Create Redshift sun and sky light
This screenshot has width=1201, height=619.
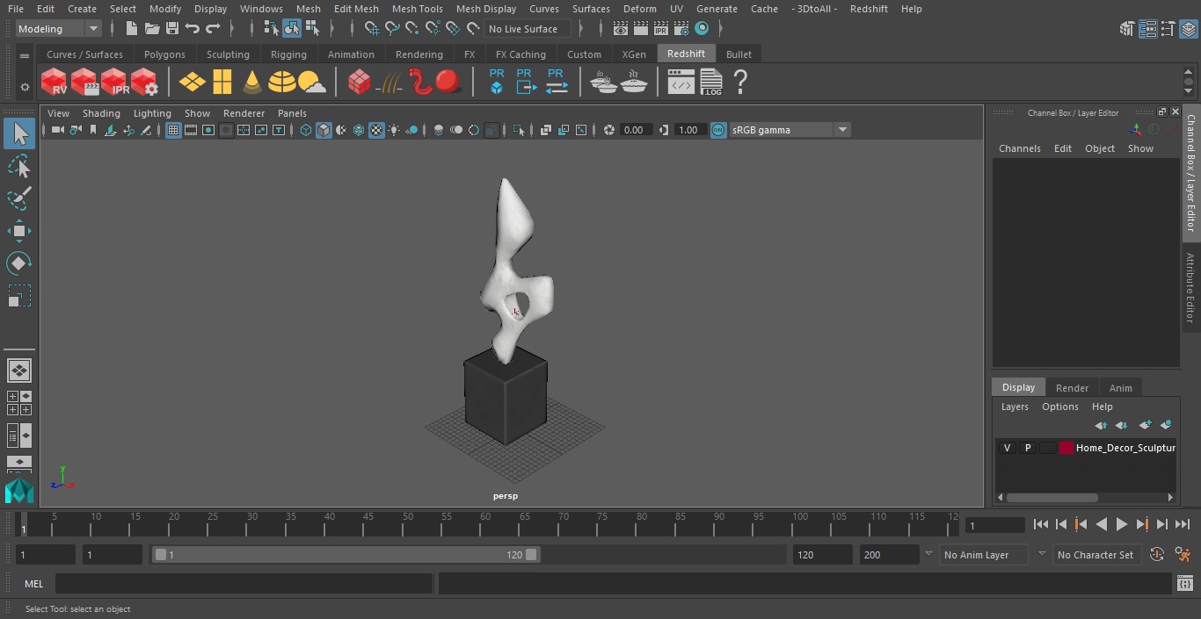pos(312,83)
